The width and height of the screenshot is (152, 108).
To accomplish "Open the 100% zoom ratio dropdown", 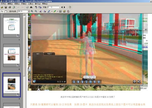I will pyautogui.click(x=29, y=11).
